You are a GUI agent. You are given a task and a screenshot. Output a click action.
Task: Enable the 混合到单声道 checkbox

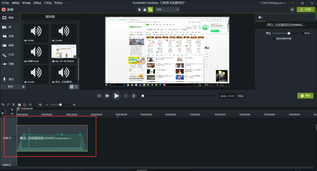tap(274, 39)
